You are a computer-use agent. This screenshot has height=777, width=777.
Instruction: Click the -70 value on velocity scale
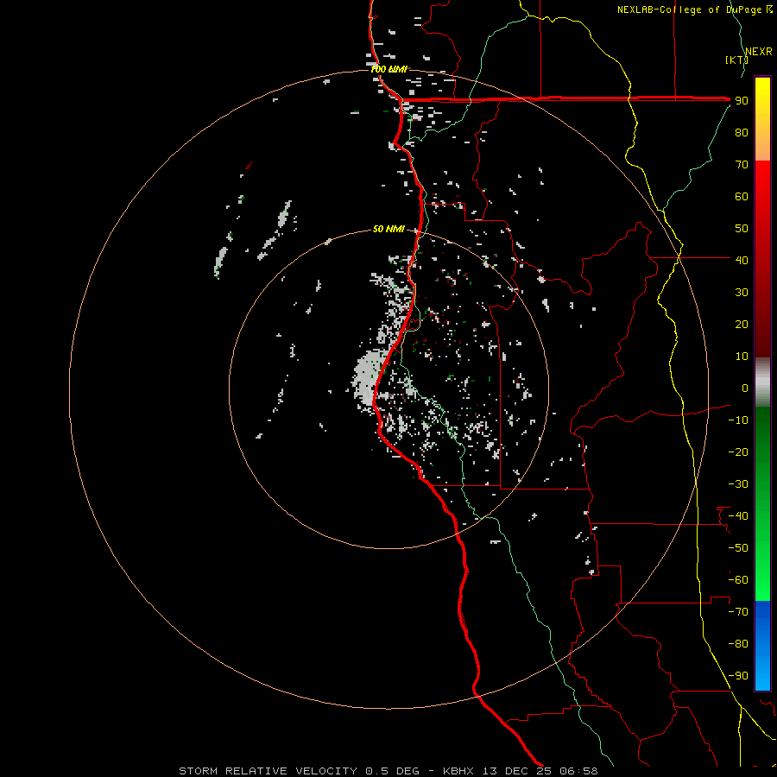738,612
